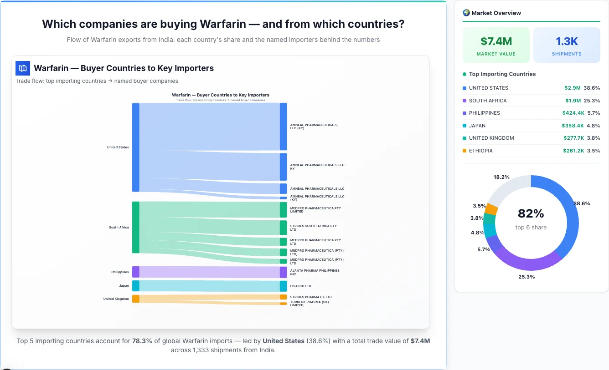The height and width of the screenshot is (370, 609).
Task: Switch to the SHIPMENTS card
Action: 567,45
